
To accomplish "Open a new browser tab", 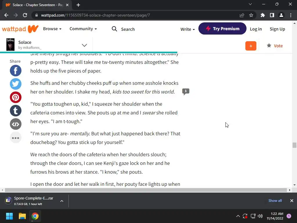I will tap(78, 5).
